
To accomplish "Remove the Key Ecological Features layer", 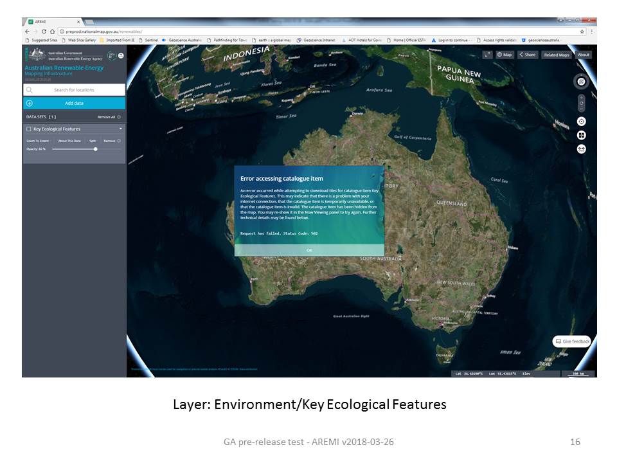I will coord(112,141).
